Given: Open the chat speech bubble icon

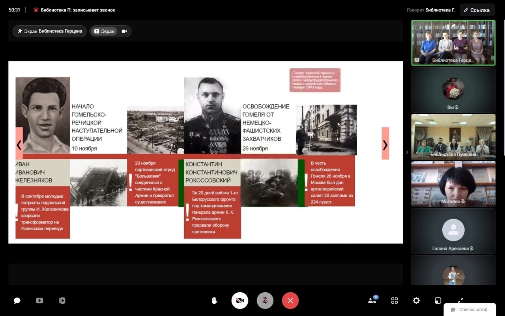Looking at the screenshot, I should point(17,301).
